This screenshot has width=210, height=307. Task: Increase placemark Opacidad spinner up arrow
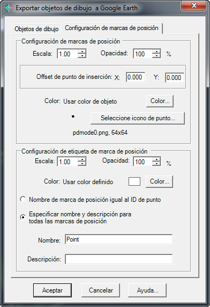(156, 52)
